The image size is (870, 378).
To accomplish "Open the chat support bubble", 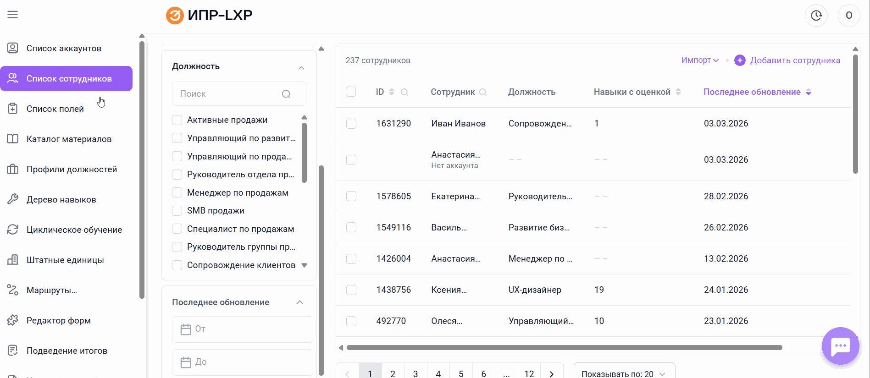I will coord(840,346).
